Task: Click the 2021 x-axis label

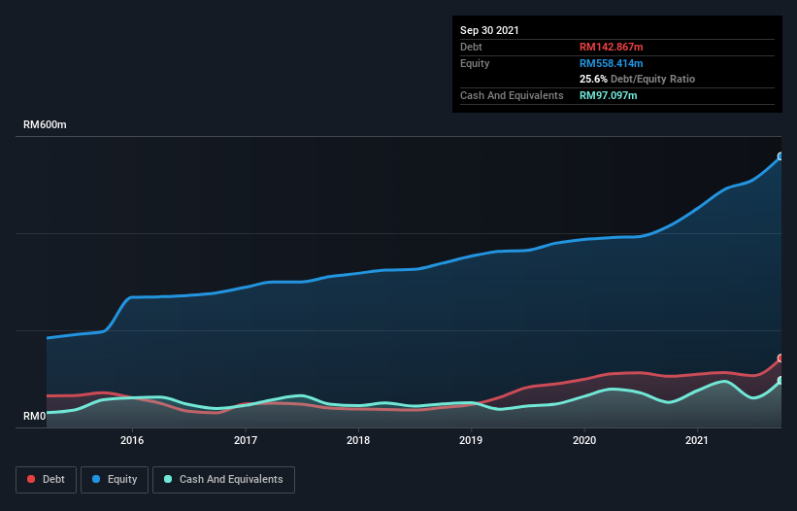Action: [697, 440]
